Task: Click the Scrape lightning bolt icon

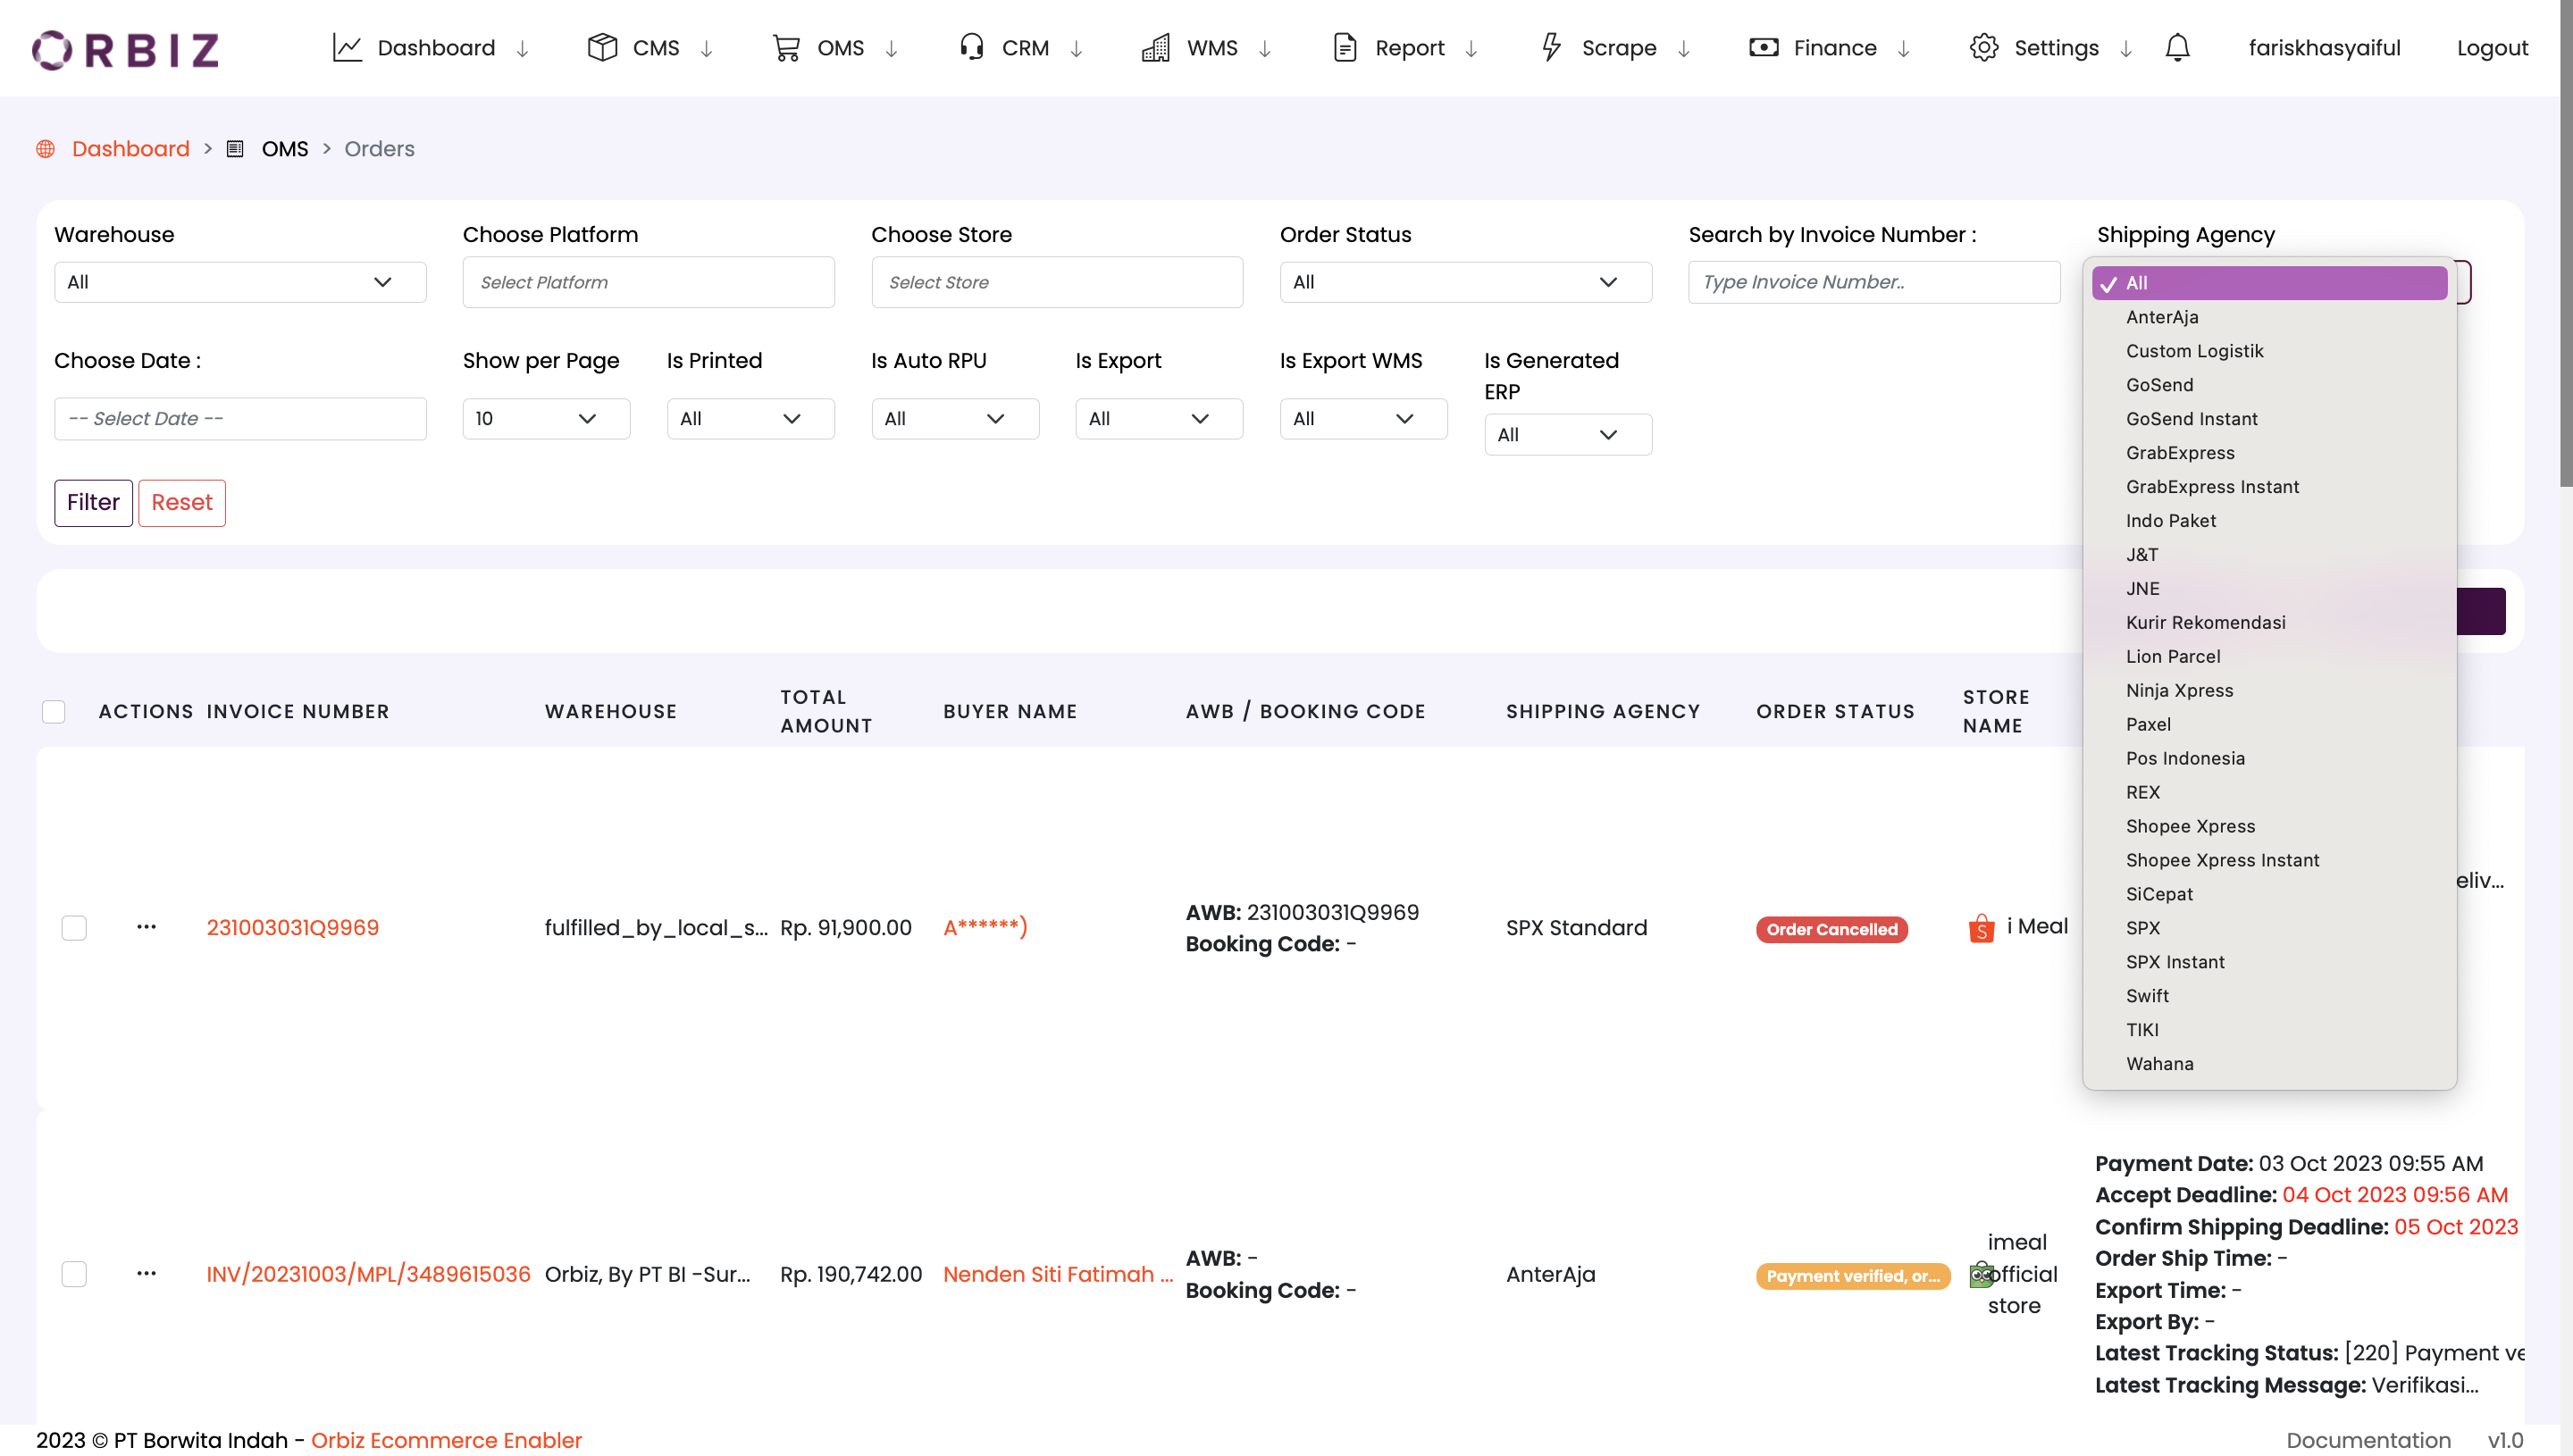Action: coord(1551,47)
